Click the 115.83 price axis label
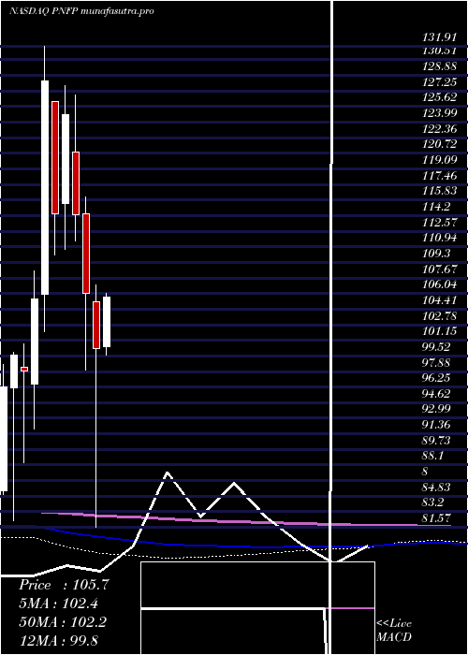 439,191
